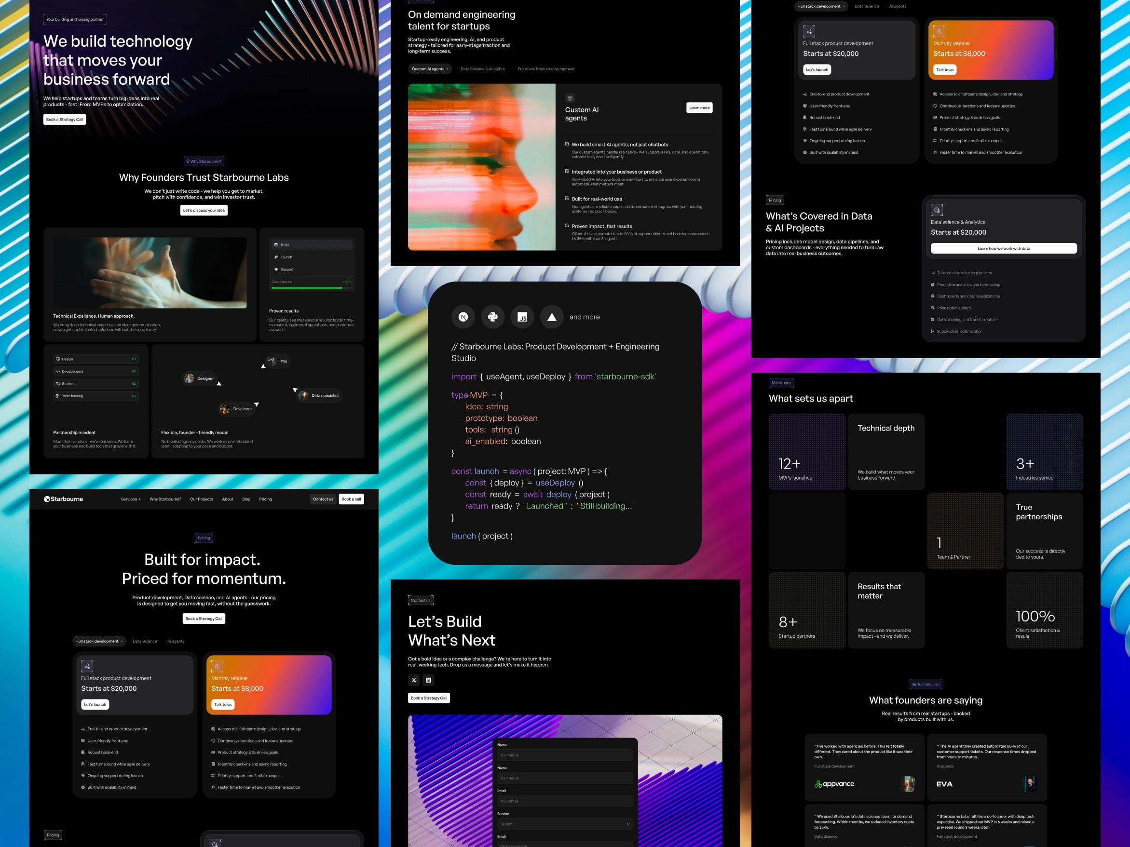Click the Support row icon
Image resolution: width=1130 pixels, height=847 pixels.
(x=276, y=269)
